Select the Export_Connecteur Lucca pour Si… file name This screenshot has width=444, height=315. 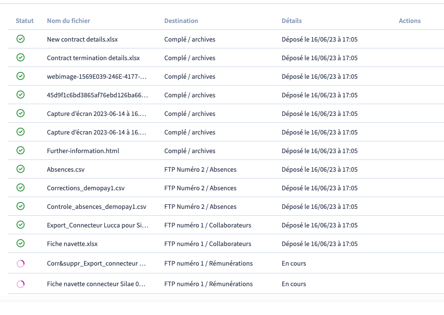[97, 225]
